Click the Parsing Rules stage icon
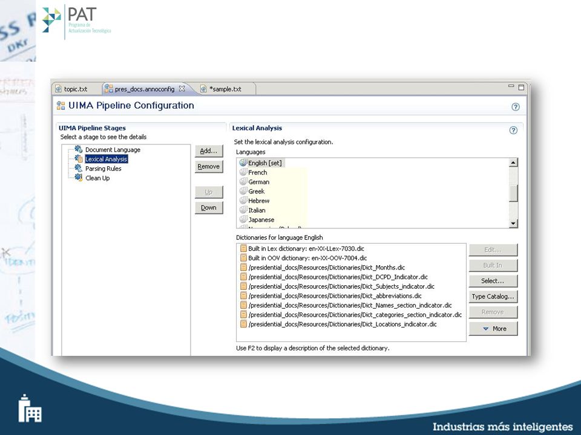Image resolution: width=581 pixels, height=435 pixels. 78,168
